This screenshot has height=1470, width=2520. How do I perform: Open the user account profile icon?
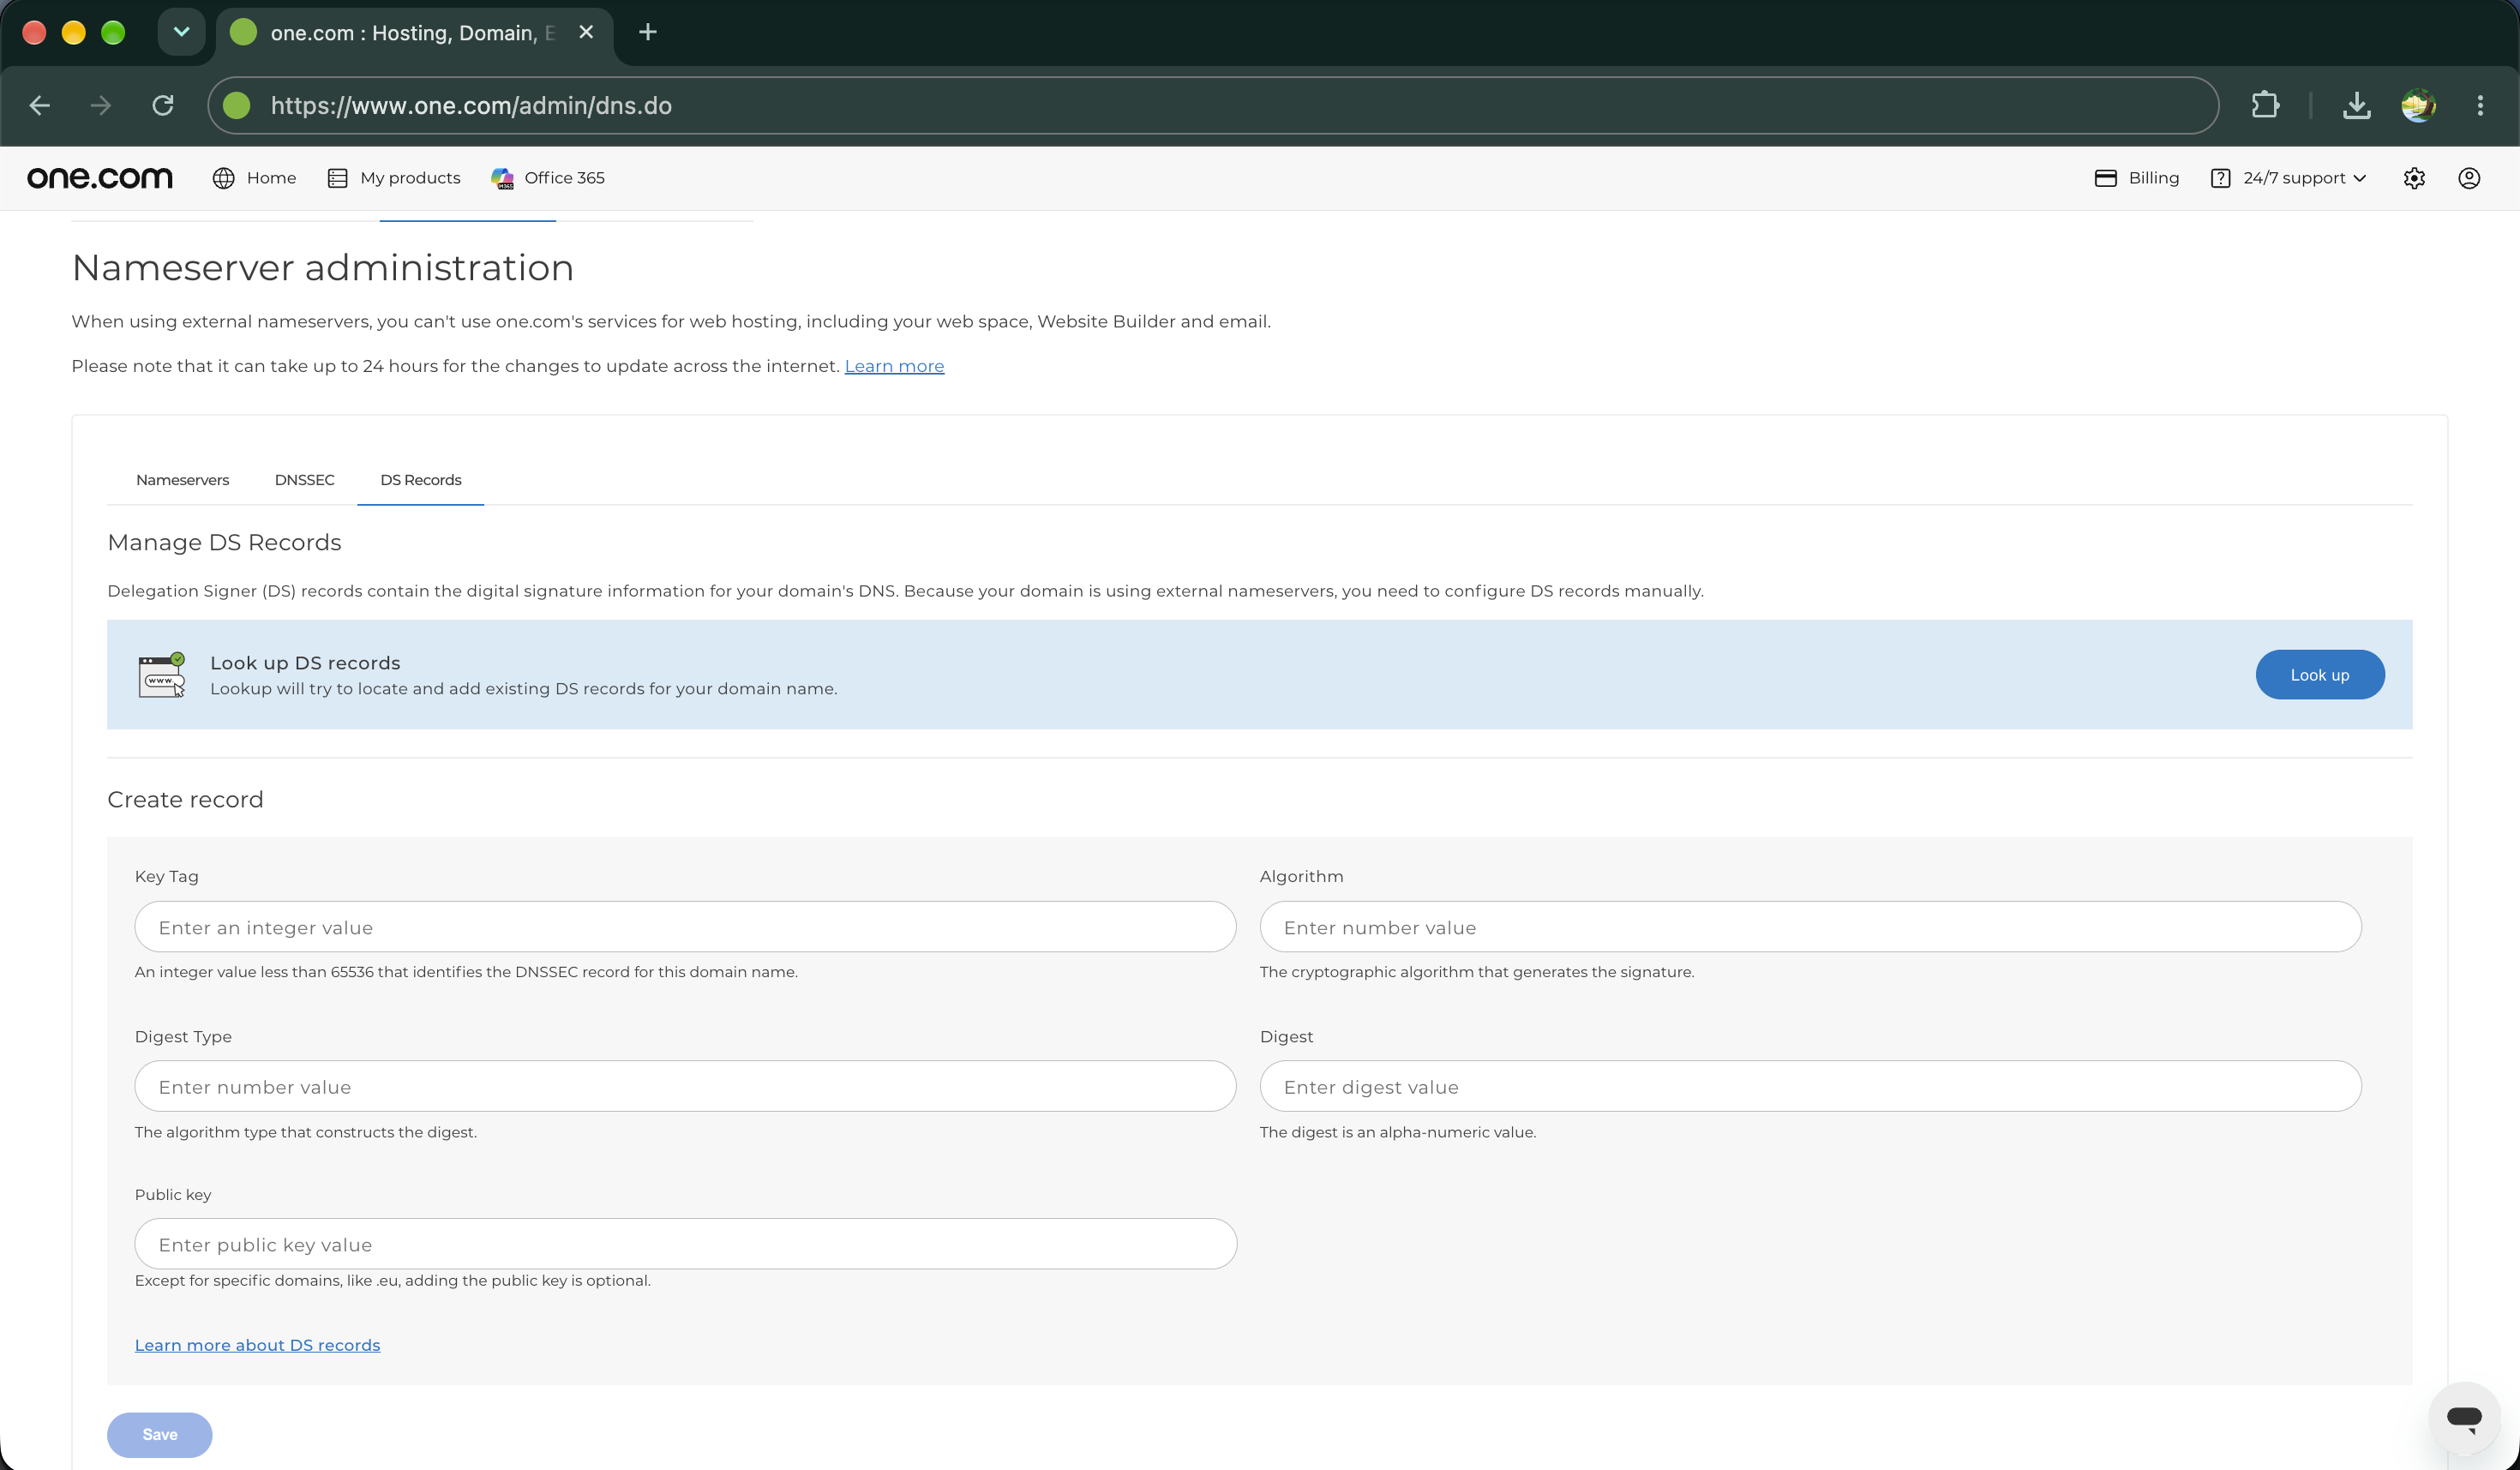pyautogui.click(x=2469, y=178)
